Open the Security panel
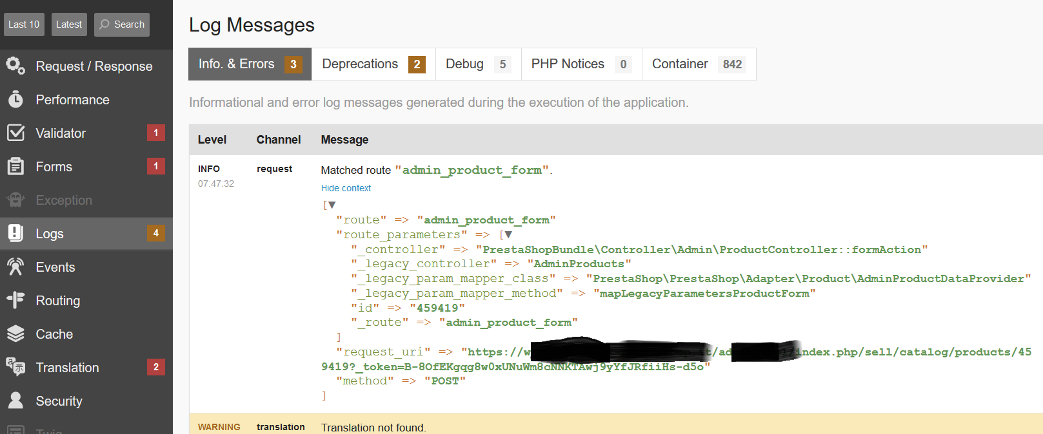1043x434 pixels. click(x=86, y=401)
